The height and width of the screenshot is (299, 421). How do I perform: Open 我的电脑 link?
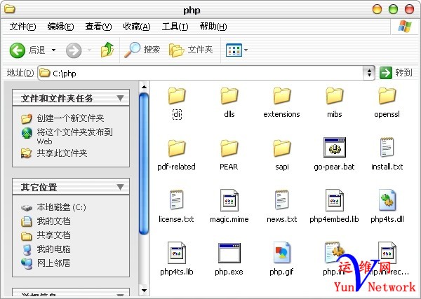tap(54, 249)
